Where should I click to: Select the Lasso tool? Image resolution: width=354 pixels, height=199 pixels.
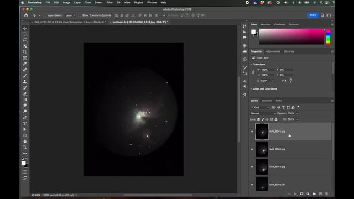pos(25,40)
